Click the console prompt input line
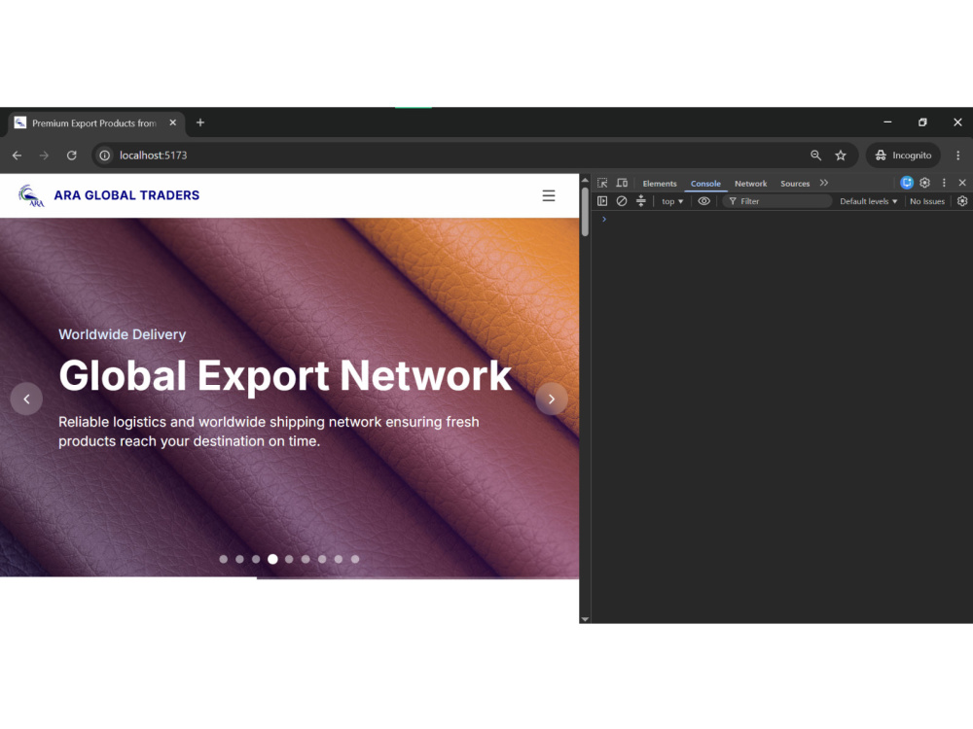973x729 pixels. pyautogui.click(x=782, y=219)
